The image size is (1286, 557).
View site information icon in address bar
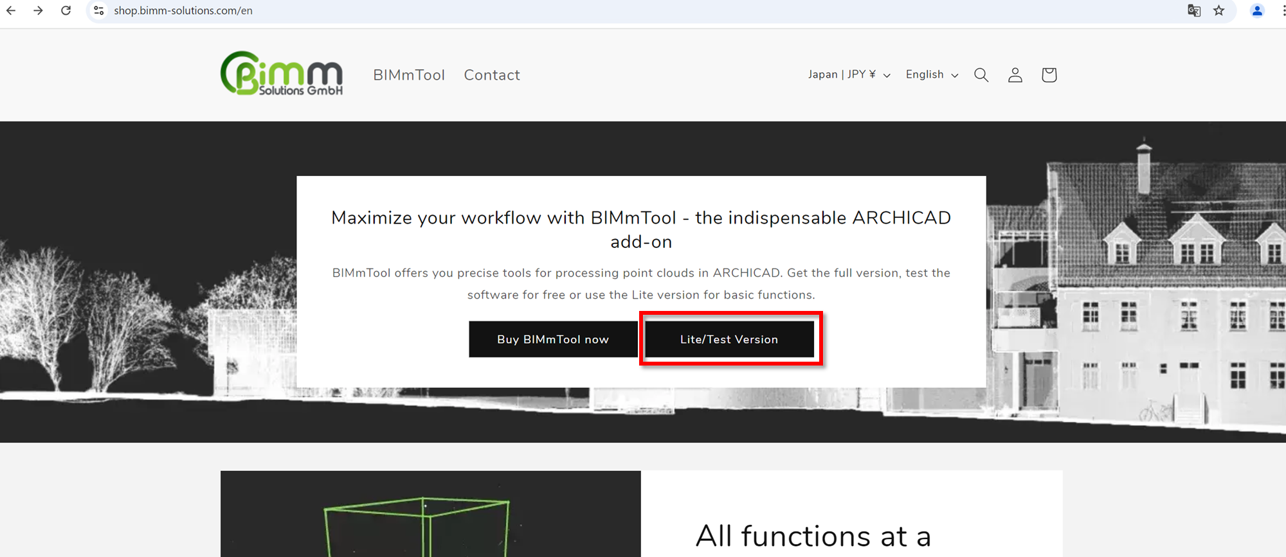pyautogui.click(x=98, y=10)
